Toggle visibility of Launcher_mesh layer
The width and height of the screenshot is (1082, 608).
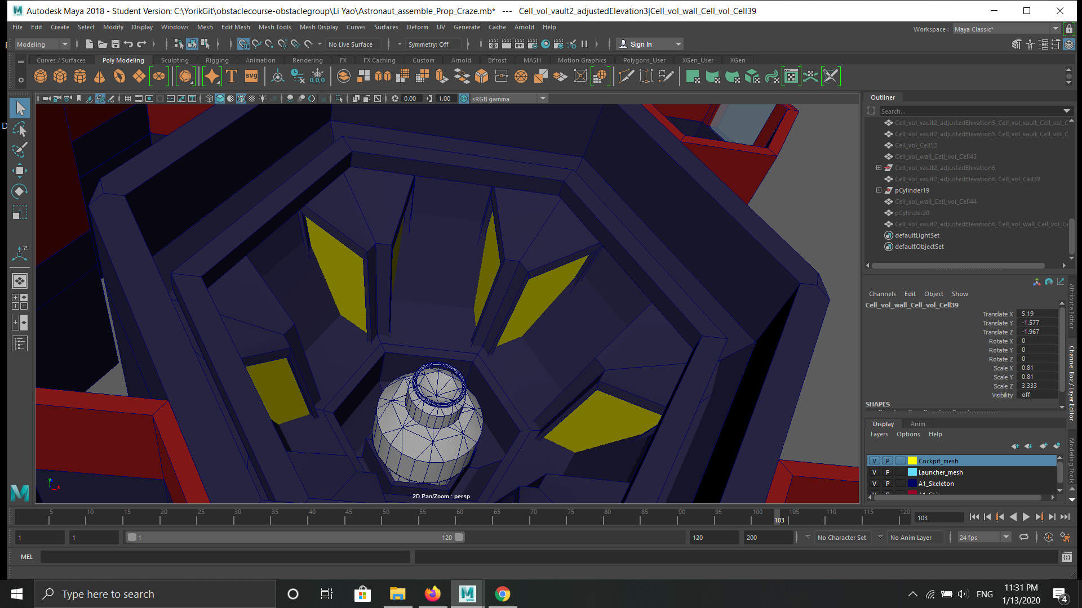[875, 472]
